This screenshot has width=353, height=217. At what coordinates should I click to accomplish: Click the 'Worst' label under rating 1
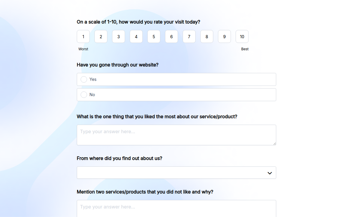pos(83,49)
